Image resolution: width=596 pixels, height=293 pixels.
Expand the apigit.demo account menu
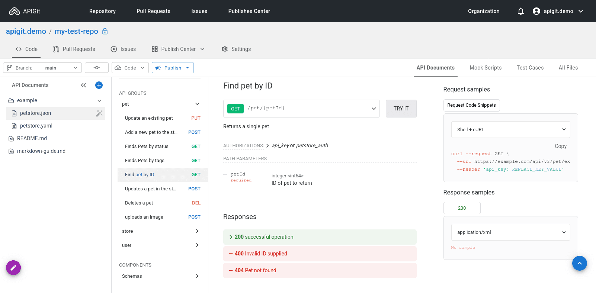[581, 11]
